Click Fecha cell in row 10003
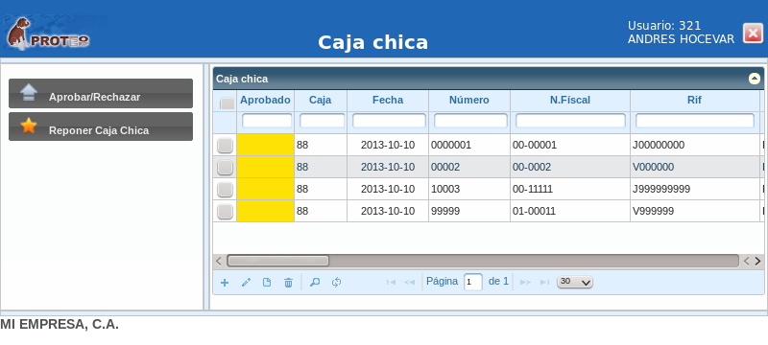Screen dimensions: 768x345 coord(388,189)
